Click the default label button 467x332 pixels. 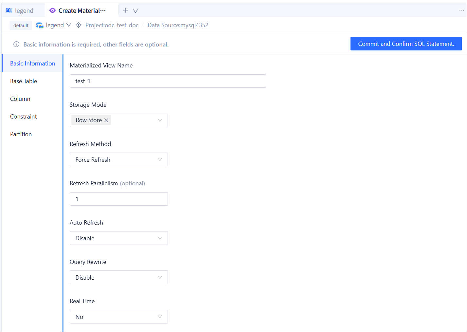click(x=21, y=26)
